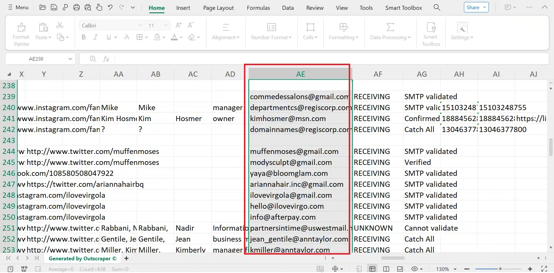Screen dimensions: 554x273
Task: Toggle Italic formatting
Action: 96,37
